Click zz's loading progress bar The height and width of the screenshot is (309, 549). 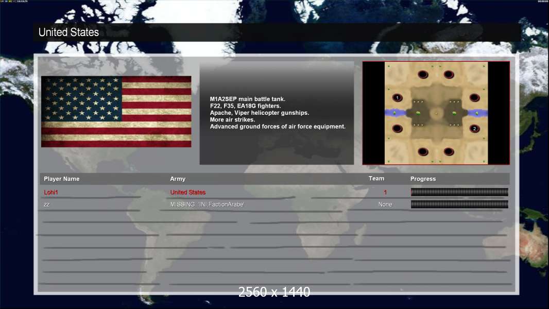(x=459, y=204)
